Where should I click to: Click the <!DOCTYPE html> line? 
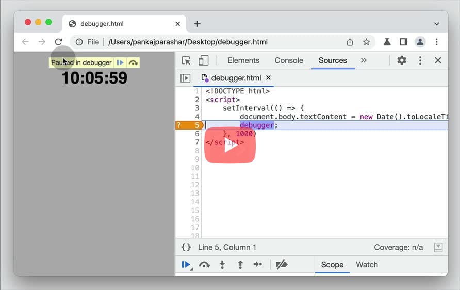237,91
